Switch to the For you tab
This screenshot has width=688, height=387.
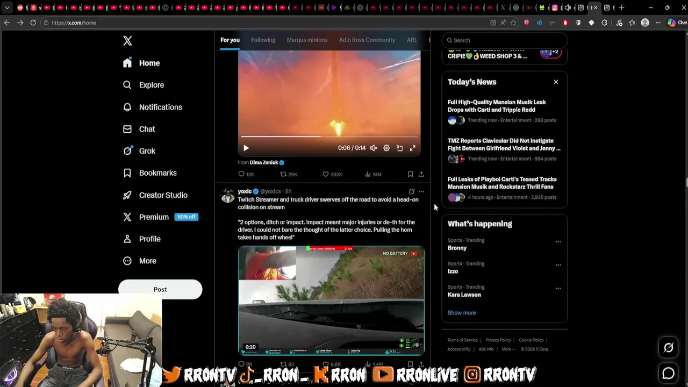tap(230, 40)
